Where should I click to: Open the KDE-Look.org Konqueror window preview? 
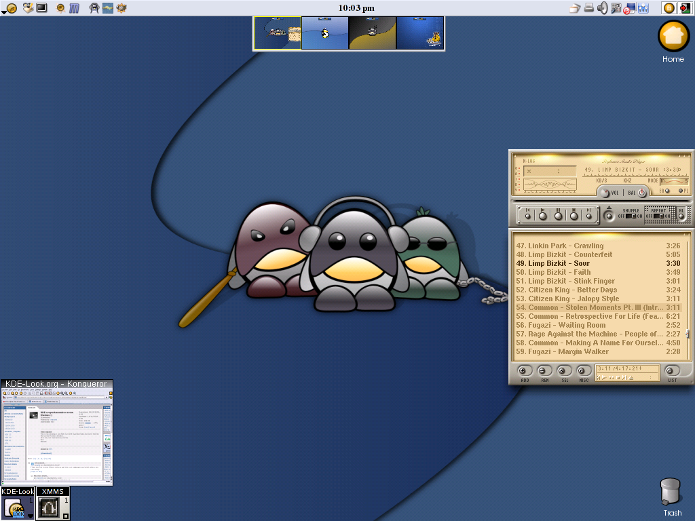tap(57, 432)
